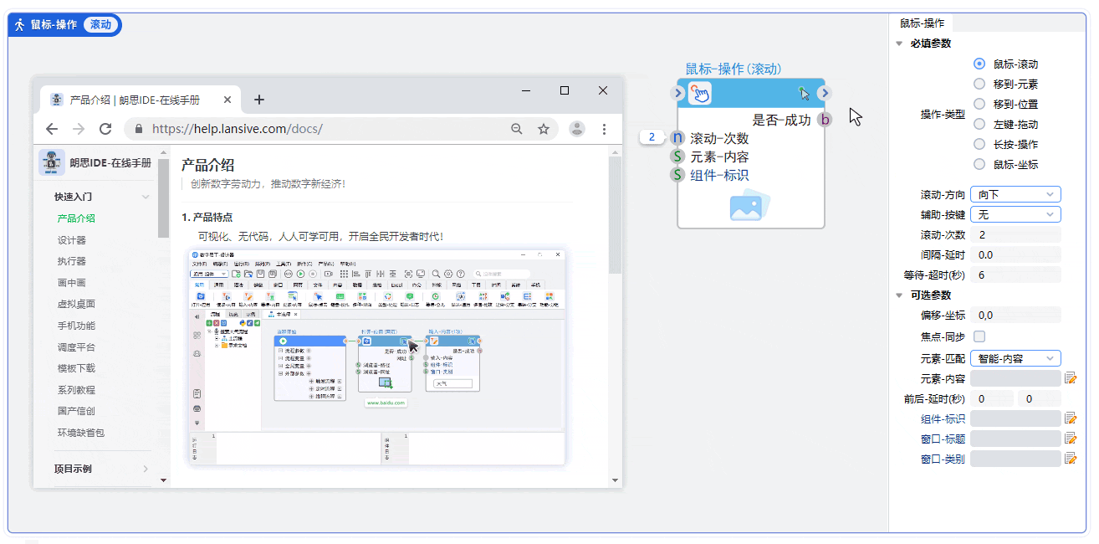
Task: Select the 移到-元素 radio option
Action: [979, 84]
